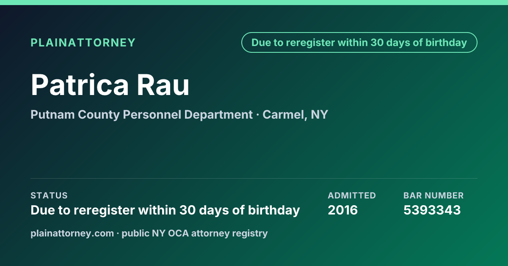This screenshot has width=508, height=266.
Task: Click the green top accent bar
Action: 254,3
